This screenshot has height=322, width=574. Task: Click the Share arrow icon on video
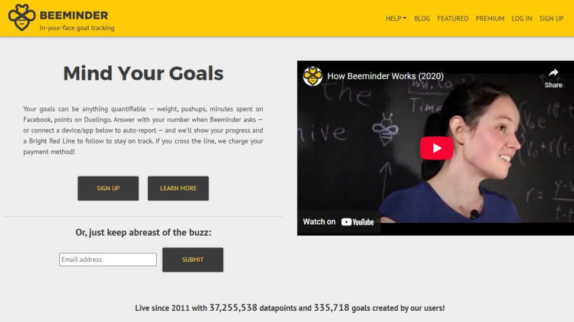click(x=553, y=73)
